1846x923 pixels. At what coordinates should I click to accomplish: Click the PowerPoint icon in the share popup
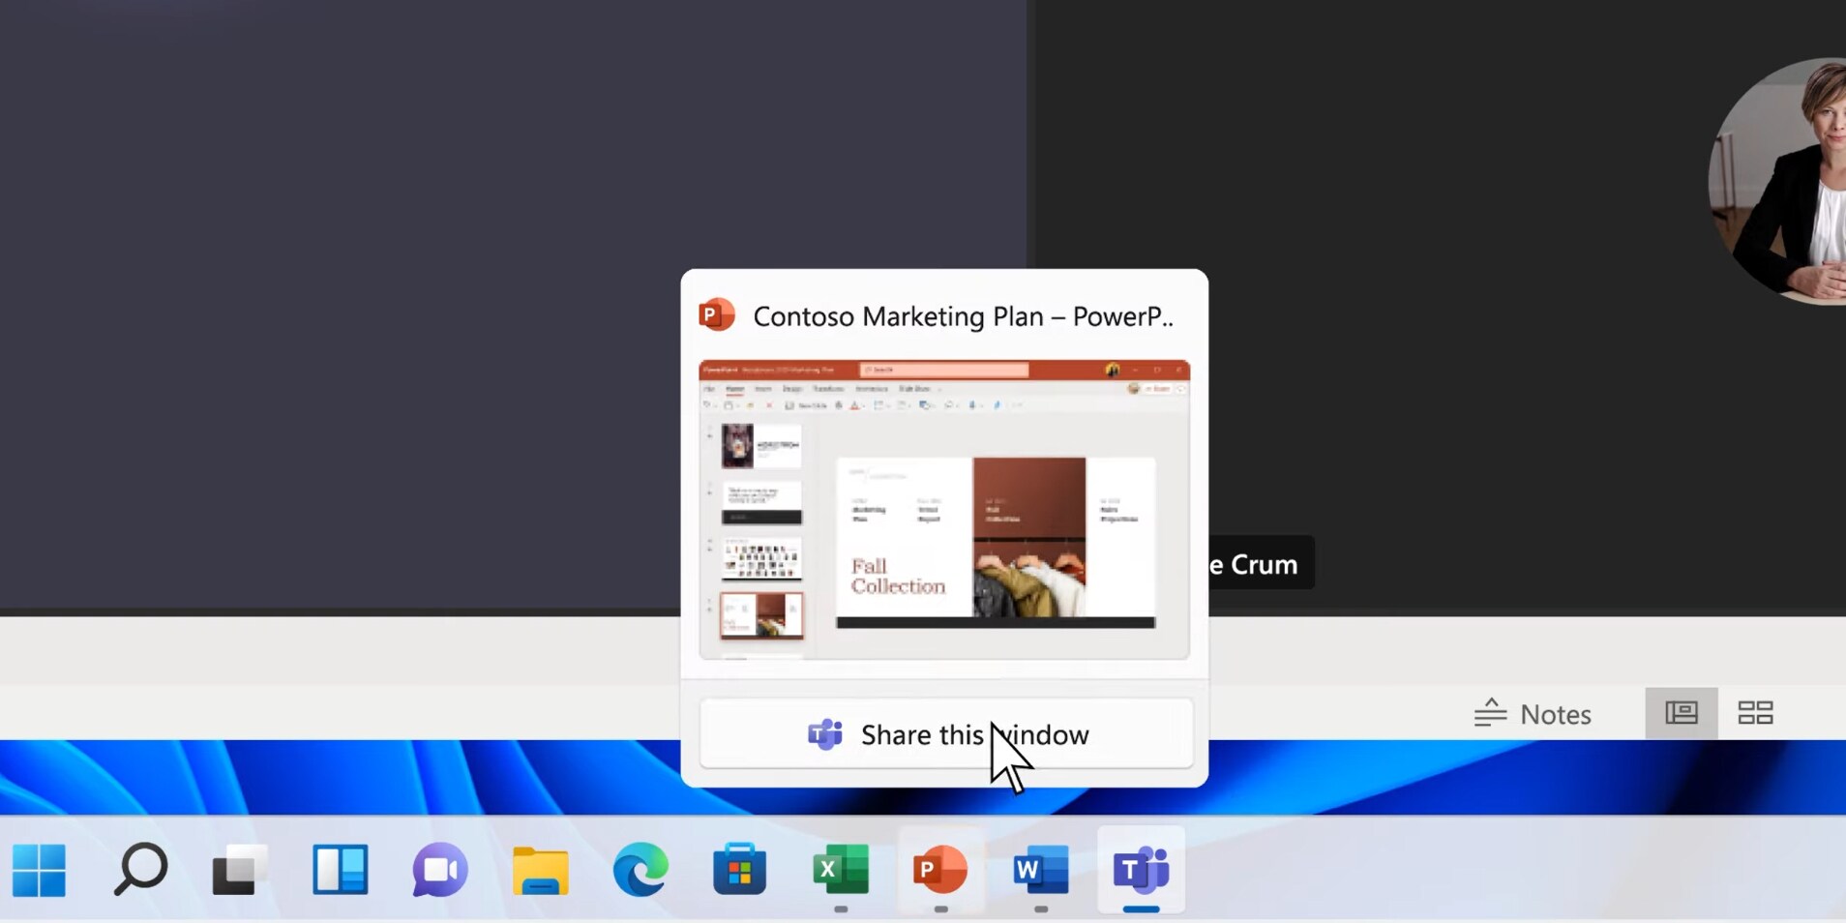(716, 314)
